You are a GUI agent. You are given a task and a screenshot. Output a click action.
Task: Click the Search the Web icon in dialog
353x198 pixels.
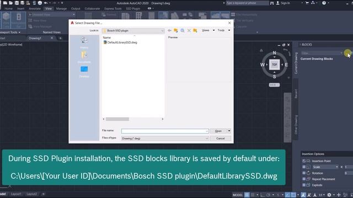click(183, 30)
